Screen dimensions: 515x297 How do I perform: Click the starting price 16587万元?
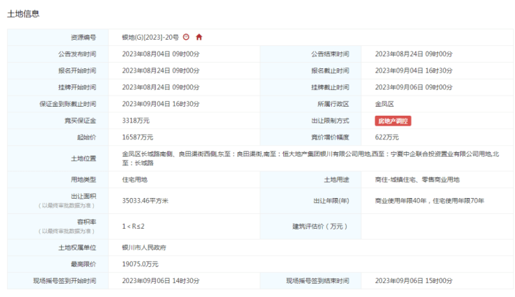[x=138, y=137]
